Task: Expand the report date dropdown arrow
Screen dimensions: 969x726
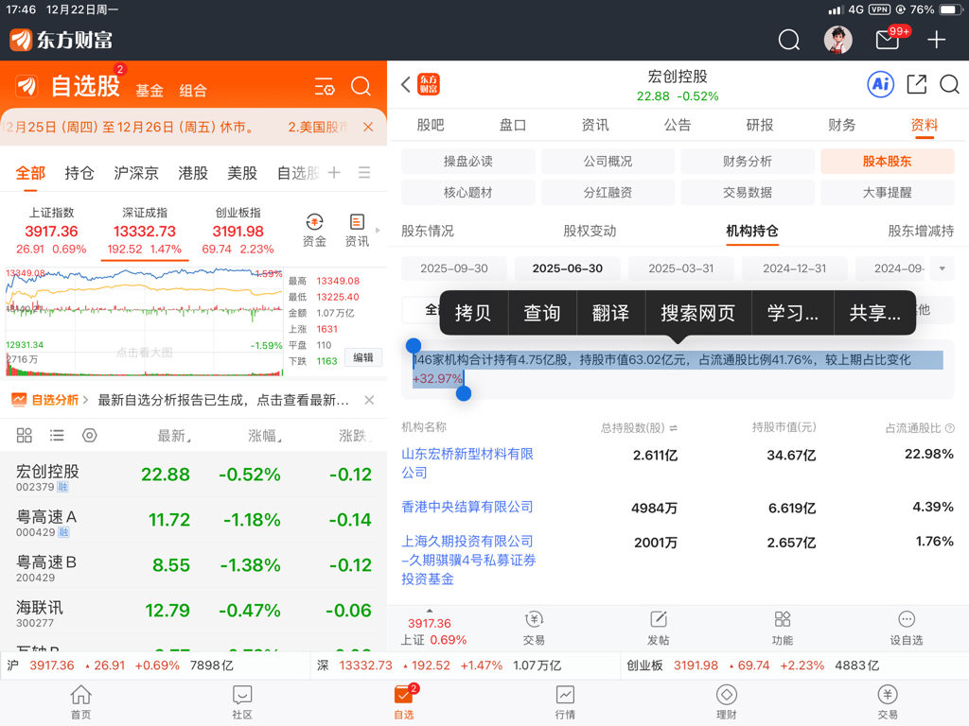Action: pyautogui.click(x=942, y=268)
